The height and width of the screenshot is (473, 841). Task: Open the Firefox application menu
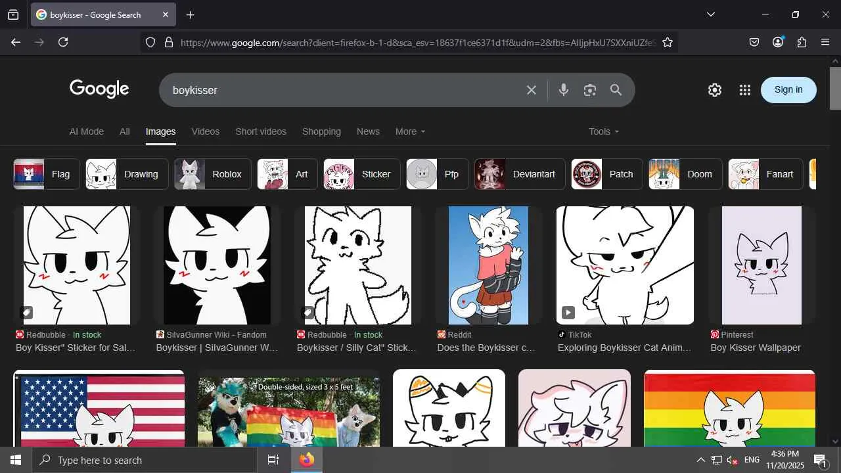coord(825,42)
